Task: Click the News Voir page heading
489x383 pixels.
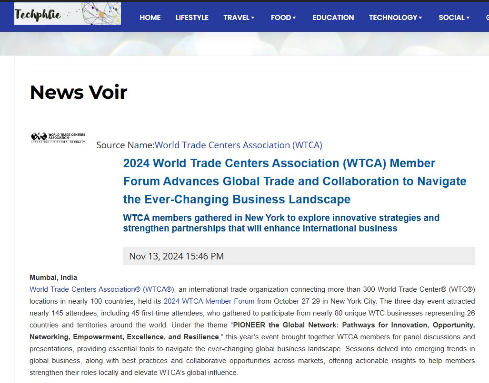Action: 79,92
